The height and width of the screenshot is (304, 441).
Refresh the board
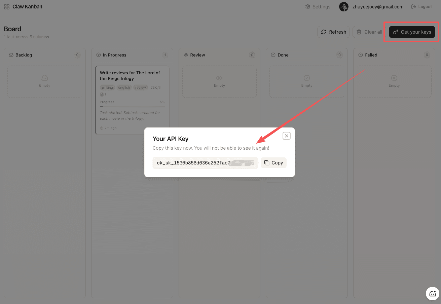pyautogui.click(x=333, y=32)
